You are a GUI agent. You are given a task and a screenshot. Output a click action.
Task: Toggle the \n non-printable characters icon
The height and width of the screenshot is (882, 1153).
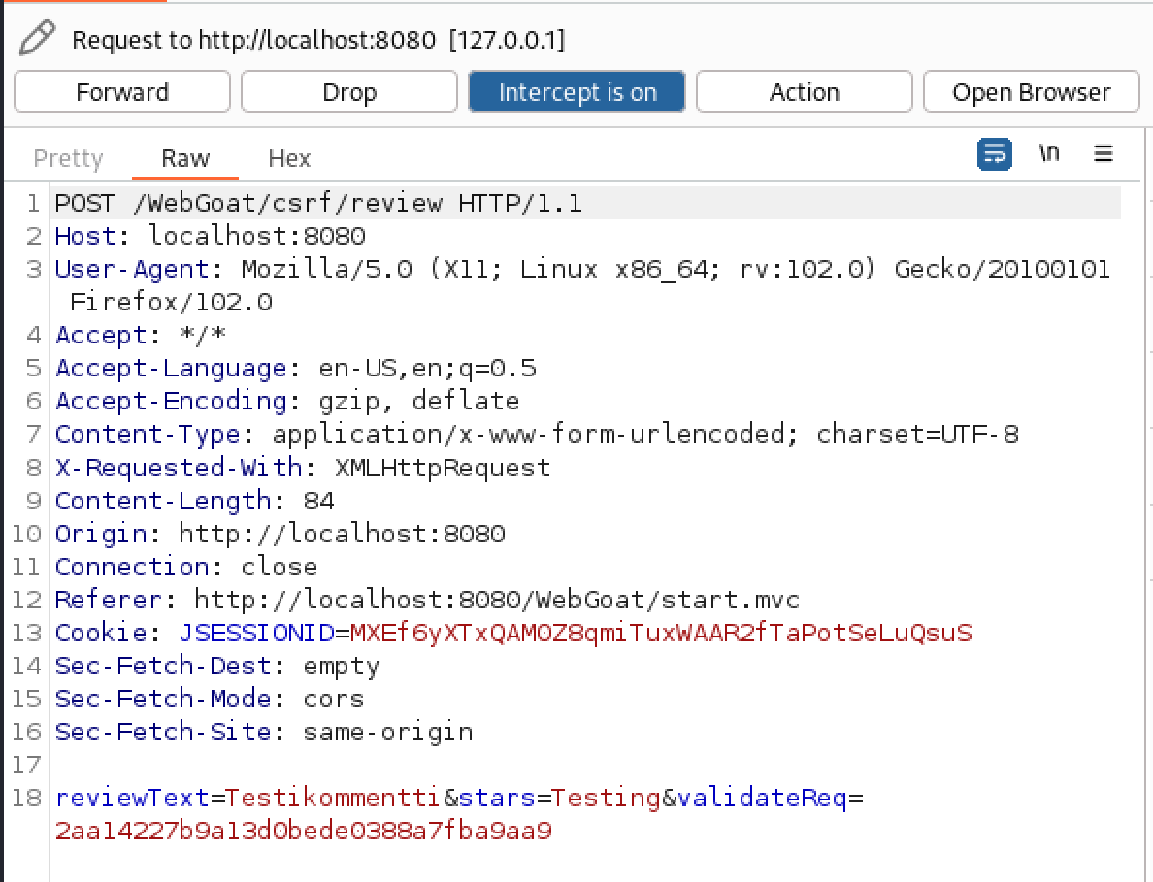click(1049, 154)
